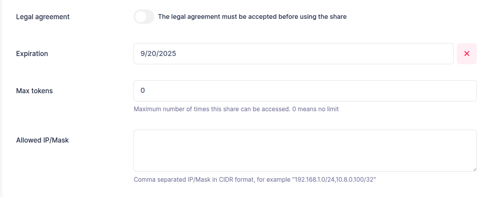Screen dimensions: 487x197
Task: Click the "Legal agreement" field label
Action: click(x=43, y=17)
